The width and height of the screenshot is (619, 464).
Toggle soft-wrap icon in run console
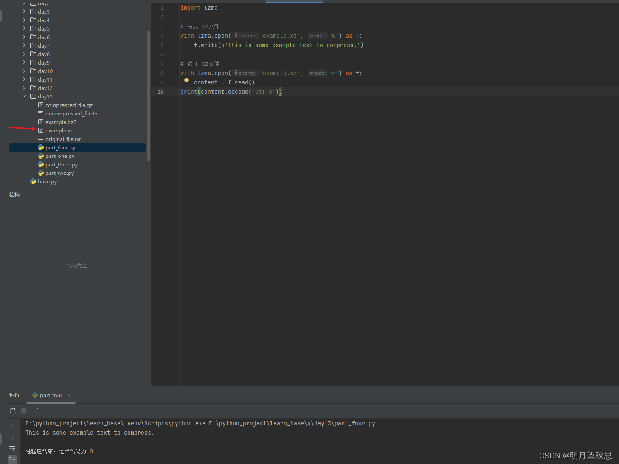tap(12, 449)
